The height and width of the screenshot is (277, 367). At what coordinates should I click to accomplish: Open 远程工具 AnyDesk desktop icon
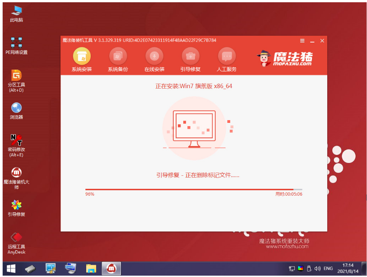coord(16,243)
